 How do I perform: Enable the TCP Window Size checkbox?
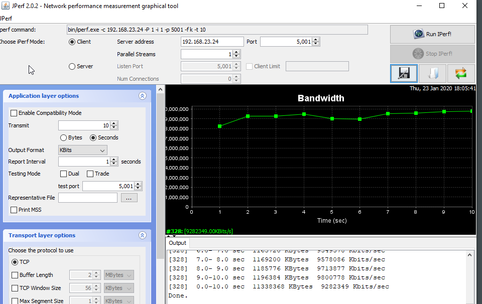coord(15,288)
